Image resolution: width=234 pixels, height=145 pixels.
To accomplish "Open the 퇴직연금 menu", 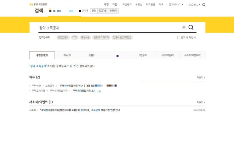I will (151, 4).
